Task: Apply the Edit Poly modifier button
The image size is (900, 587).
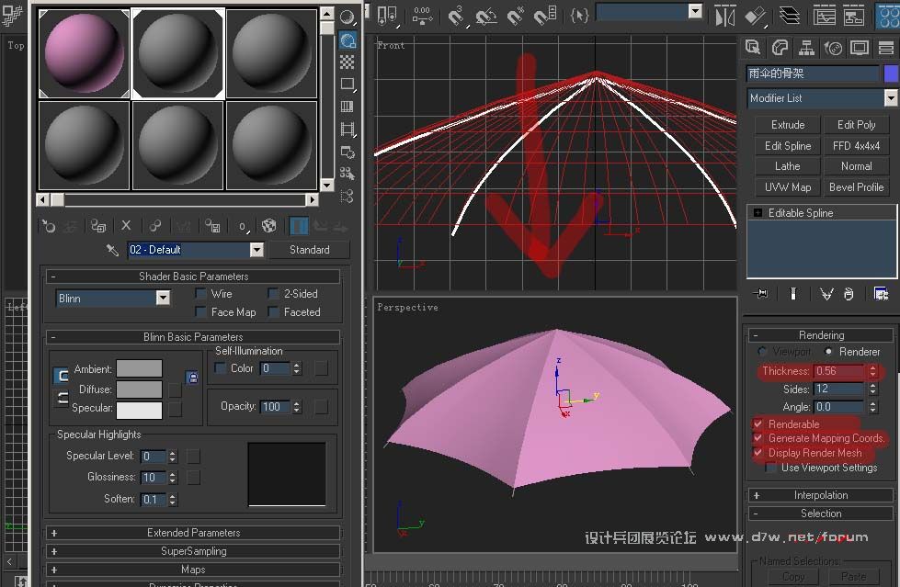Action: pos(856,125)
